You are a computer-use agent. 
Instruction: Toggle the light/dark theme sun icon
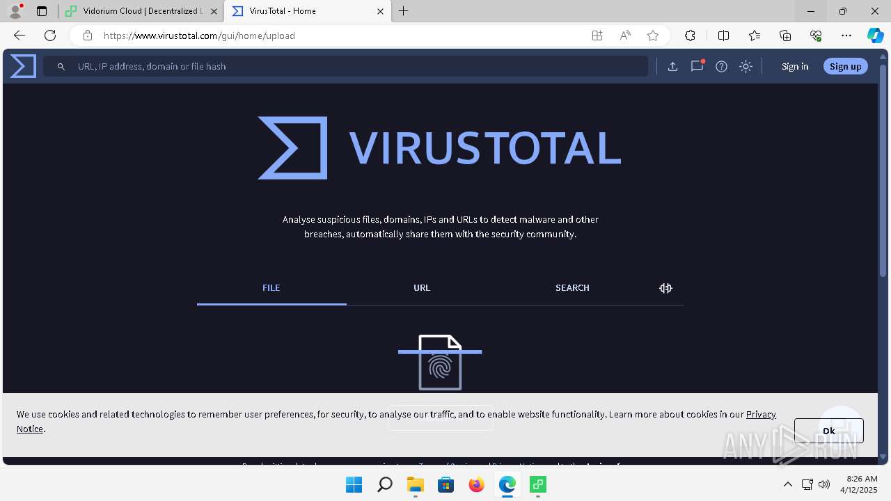746,66
